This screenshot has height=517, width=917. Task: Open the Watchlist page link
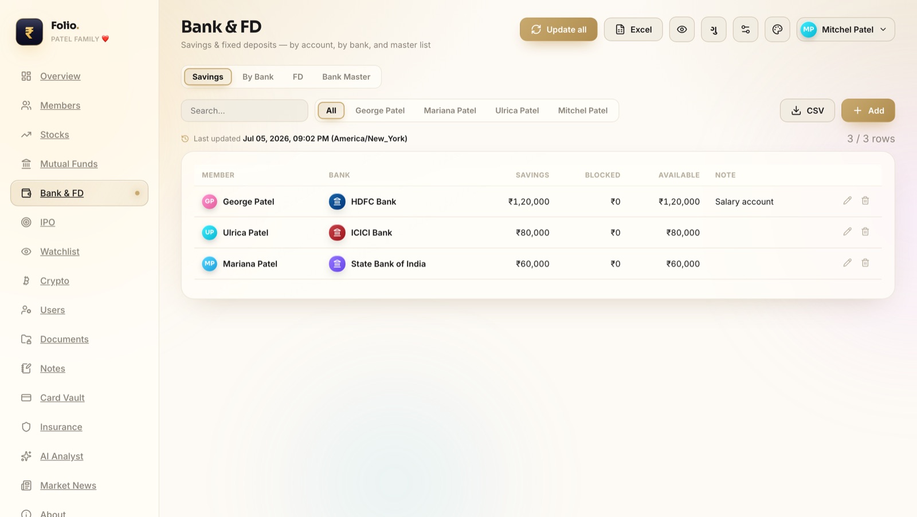(60, 251)
